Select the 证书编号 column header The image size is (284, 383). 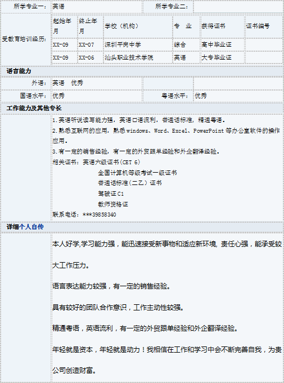click(x=264, y=26)
